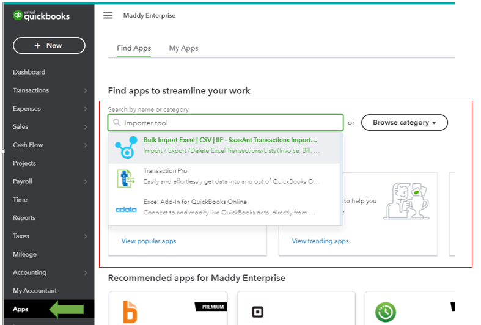Click the PREMIUM badge on app card
Image resolution: width=481 pixels, height=325 pixels.
[211, 307]
